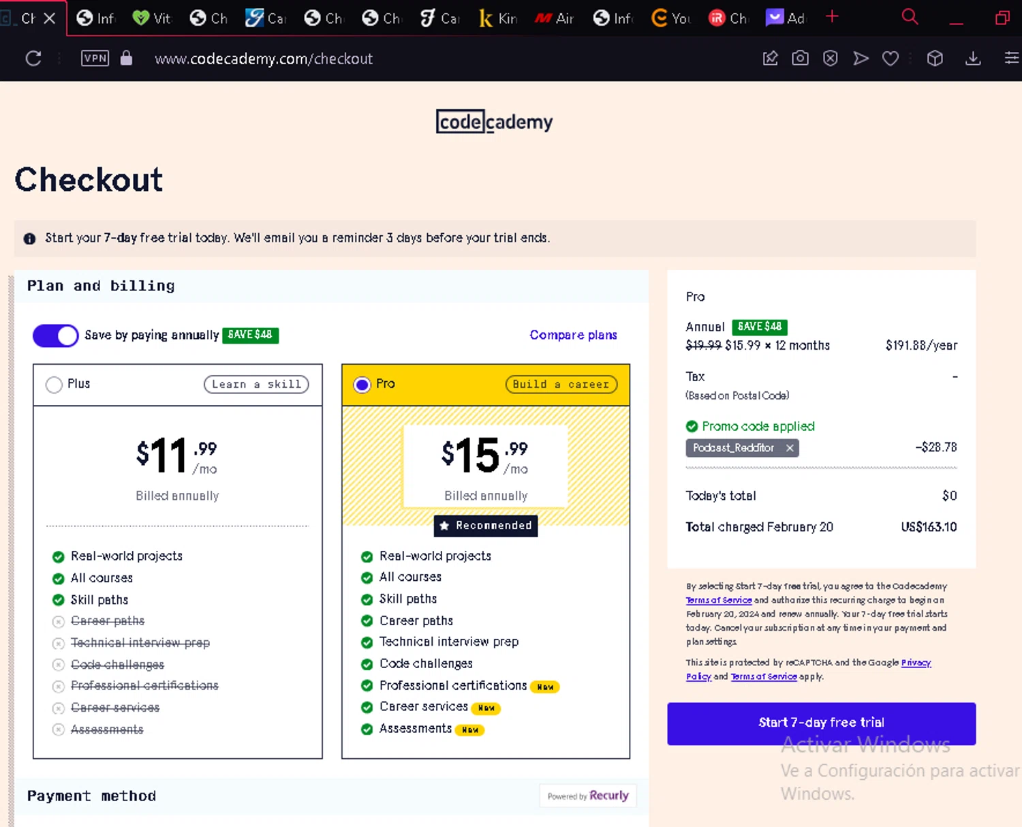Open the pencil edit icon in toolbar
The image size is (1022, 827).
point(770,59)
